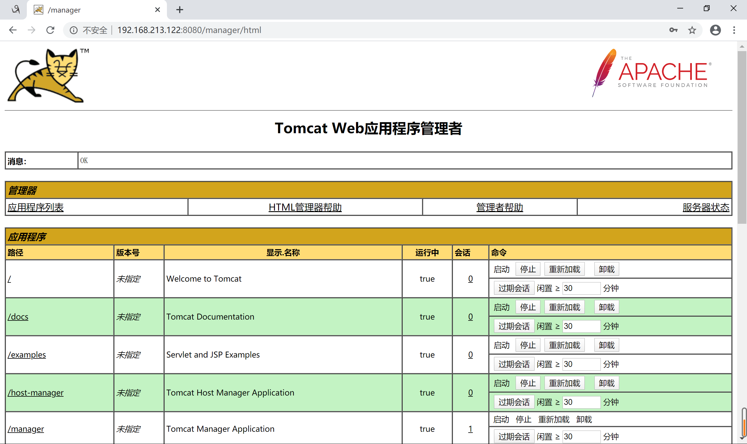Screen dimensions: 747x444
Task: Open the saved password key icon
Action: pos(673,30)
